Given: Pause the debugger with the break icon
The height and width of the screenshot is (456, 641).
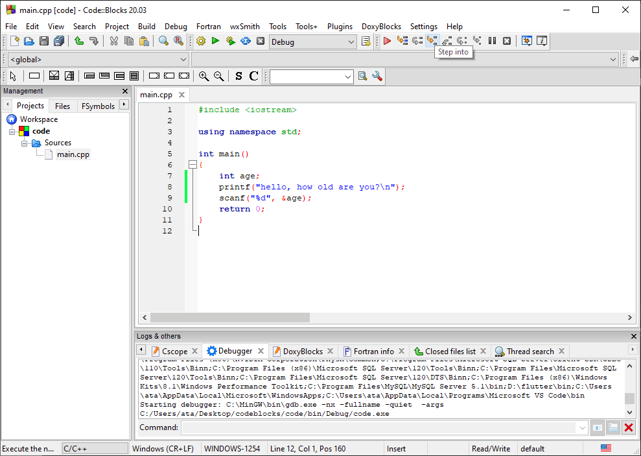Looking at the screenshot, I should (491, 40).
